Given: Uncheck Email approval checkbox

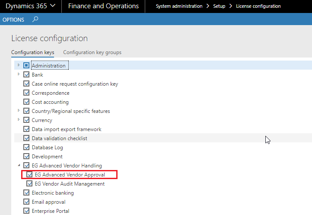Looking at the screenshot, I should [x=26, y=202].
